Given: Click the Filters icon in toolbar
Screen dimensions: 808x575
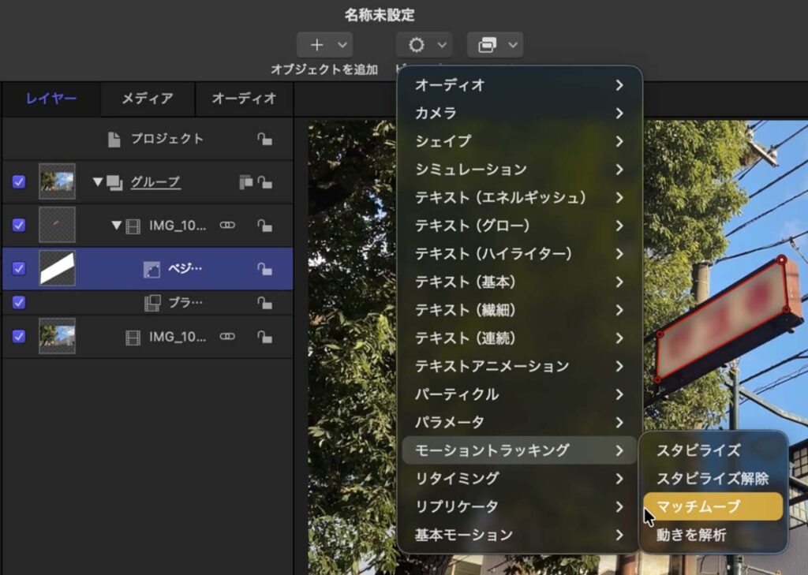Looking at the screenshot, I should 488,45.
